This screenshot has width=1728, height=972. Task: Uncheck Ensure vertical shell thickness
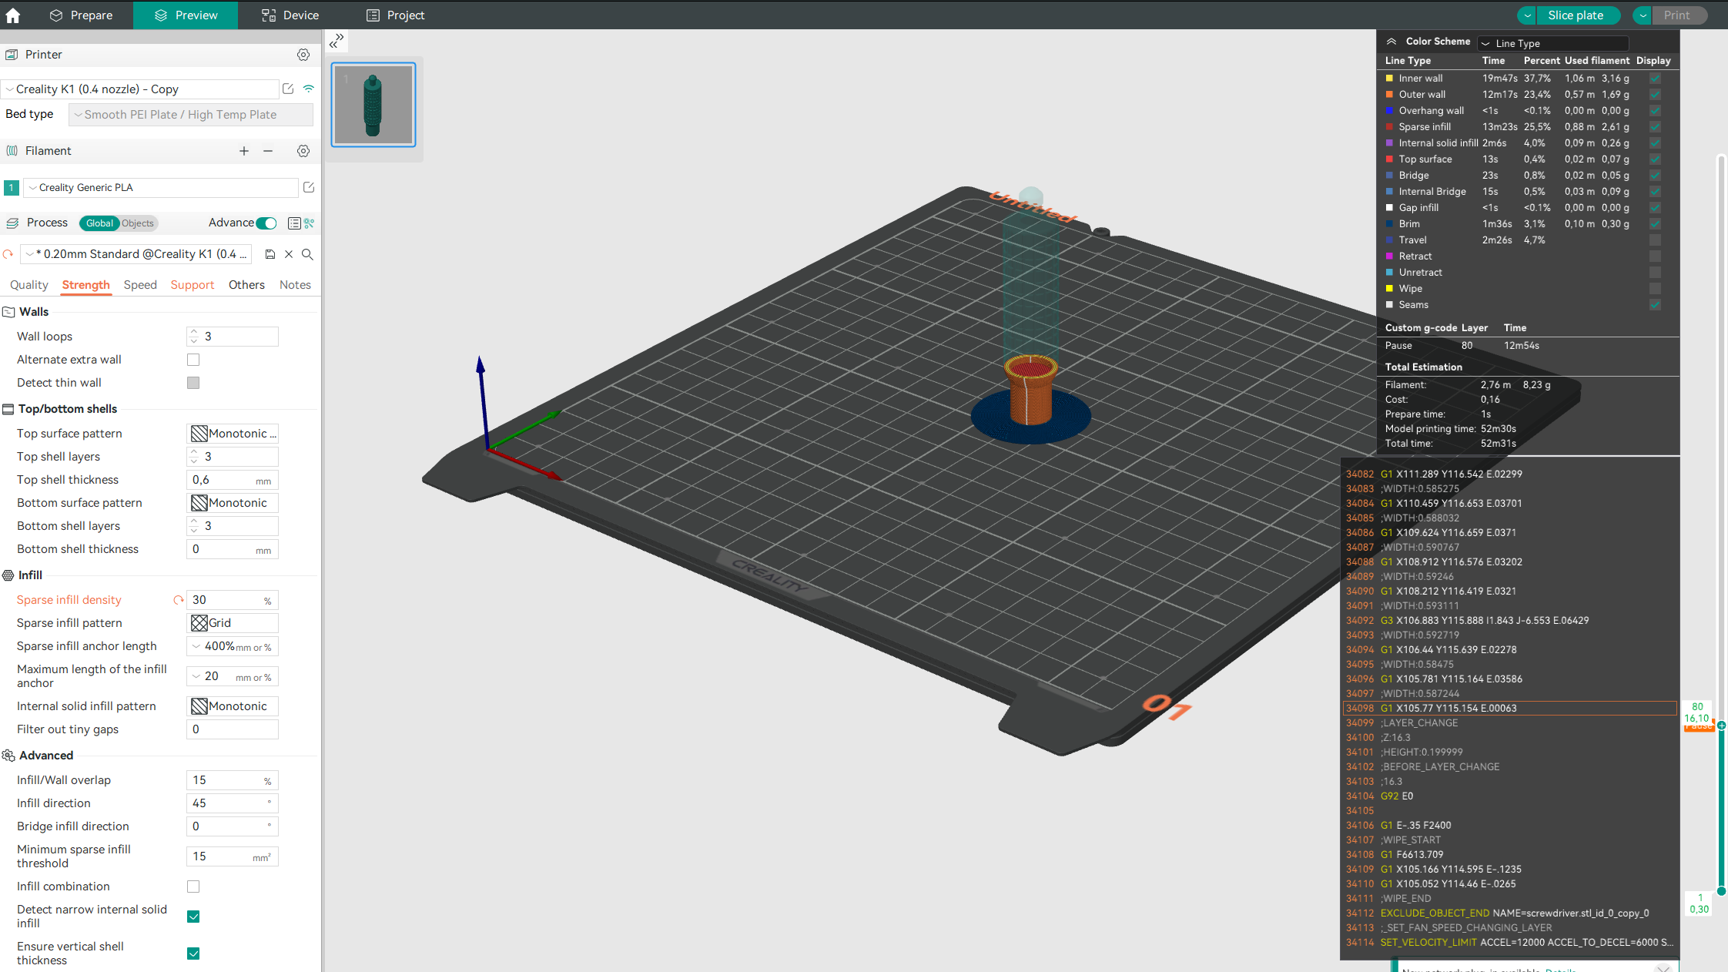point(193,954)
